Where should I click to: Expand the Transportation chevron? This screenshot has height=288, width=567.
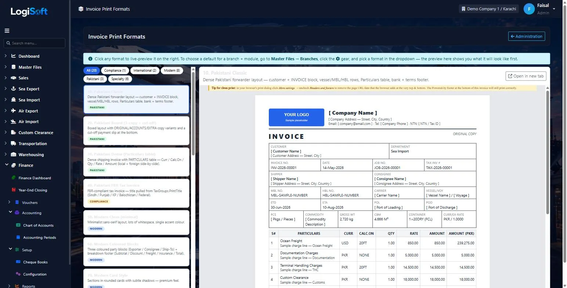coord(6,144)
